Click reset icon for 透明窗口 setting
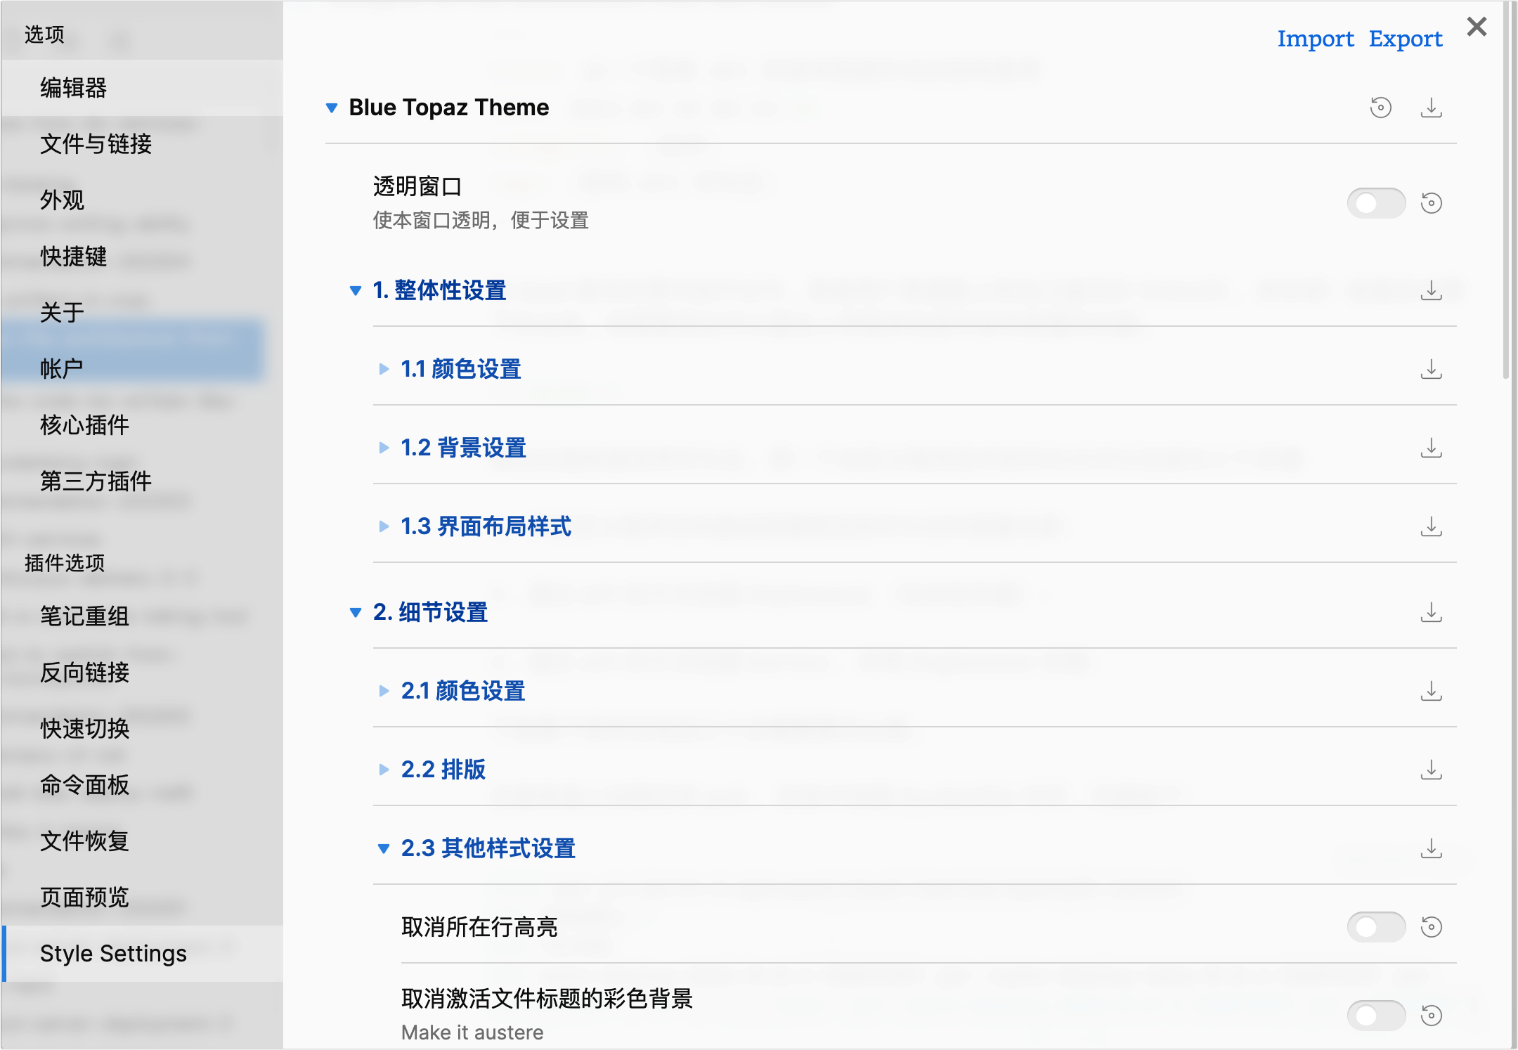 click(x=1431, y=203)
